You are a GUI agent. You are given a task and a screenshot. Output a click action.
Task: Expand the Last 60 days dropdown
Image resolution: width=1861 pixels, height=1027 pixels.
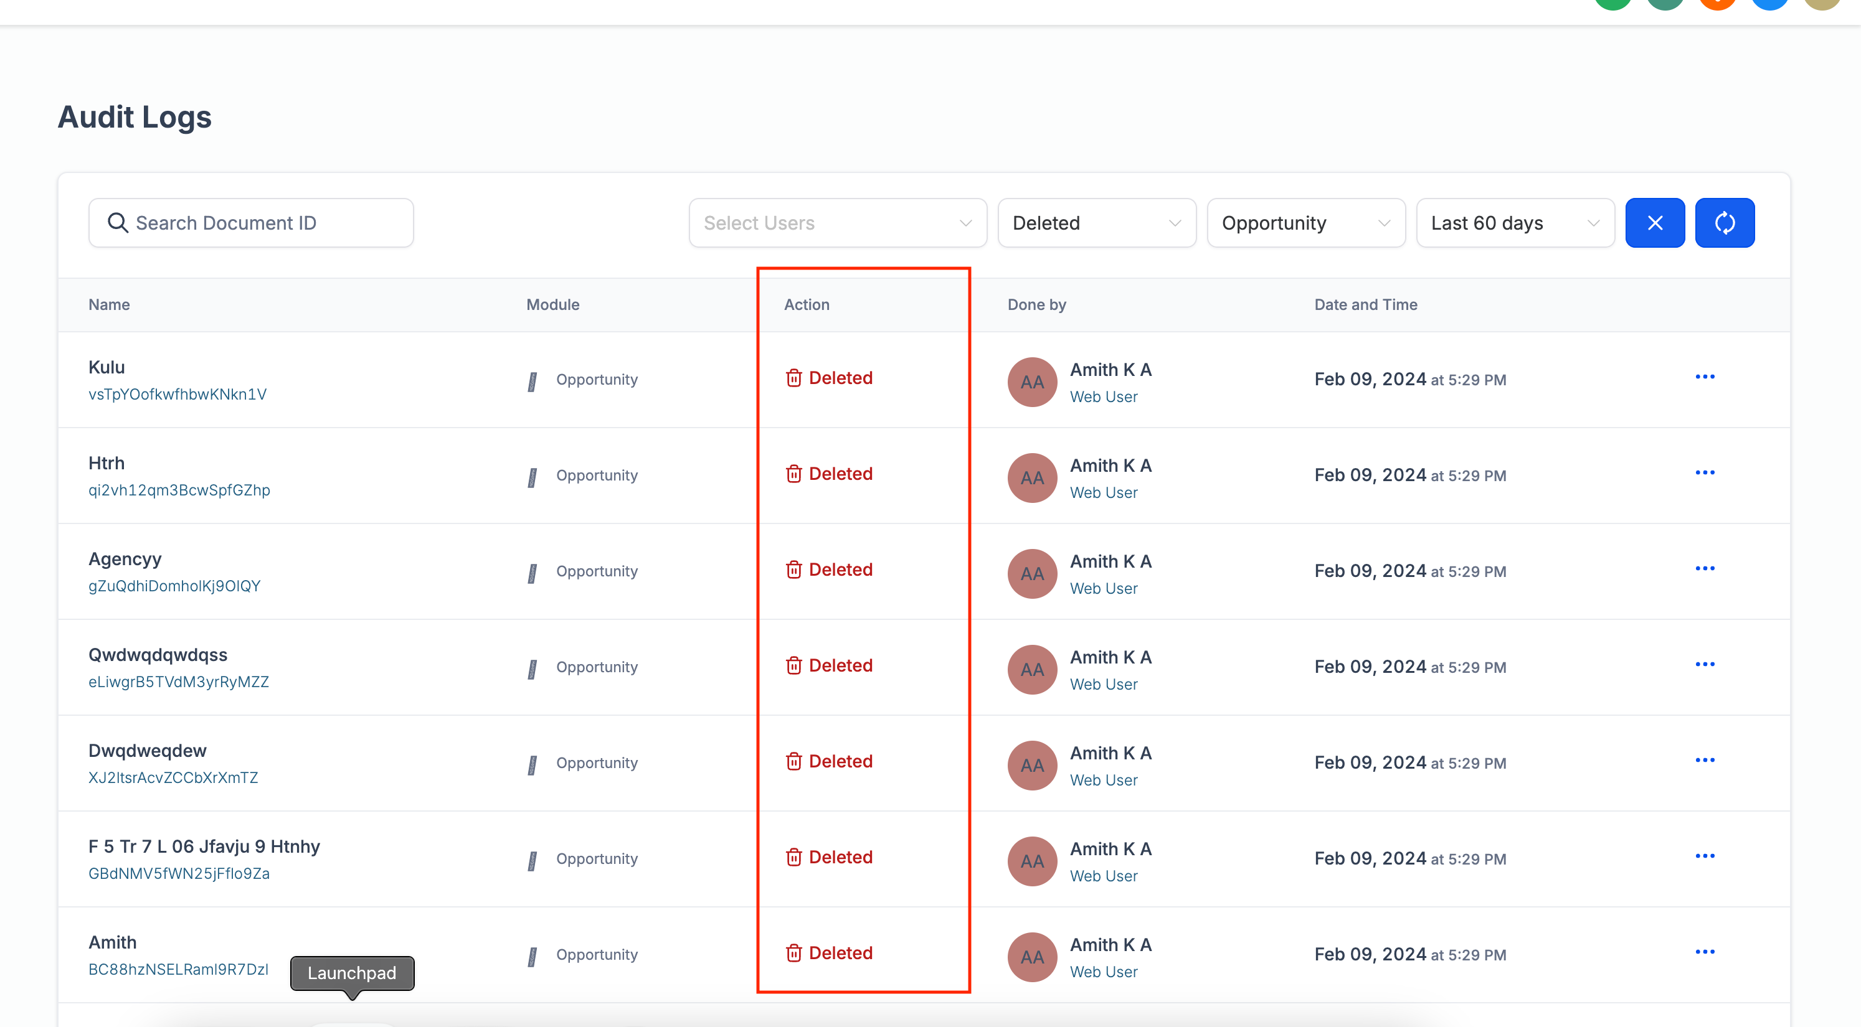1515,223
